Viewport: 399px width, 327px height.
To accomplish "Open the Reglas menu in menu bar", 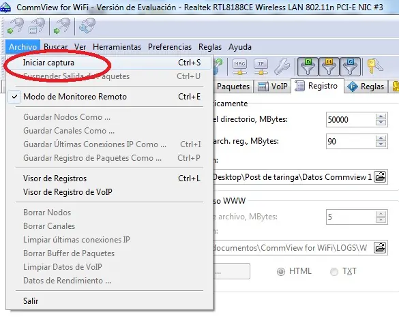I will [x=210, y=47].
